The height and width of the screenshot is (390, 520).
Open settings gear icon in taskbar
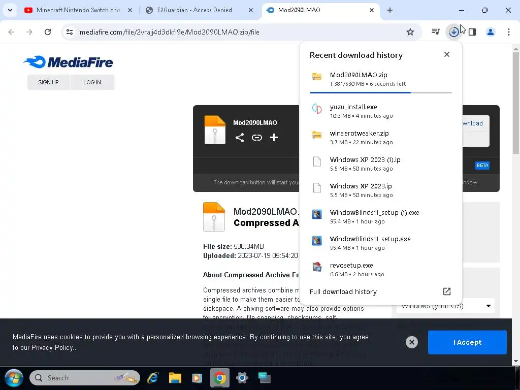(x=242, y=378)
